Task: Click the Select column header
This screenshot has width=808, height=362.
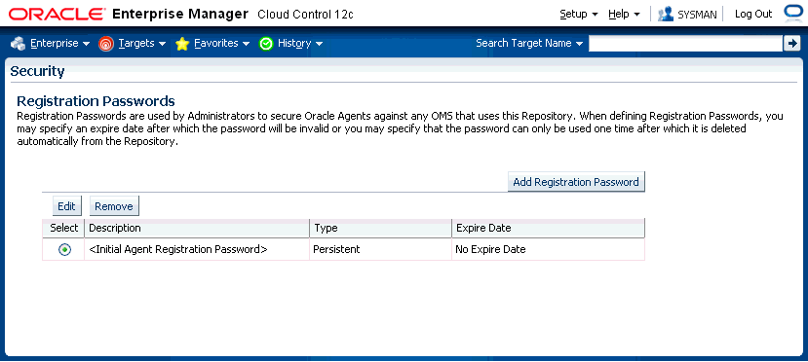Action: (x=64, y=228)
